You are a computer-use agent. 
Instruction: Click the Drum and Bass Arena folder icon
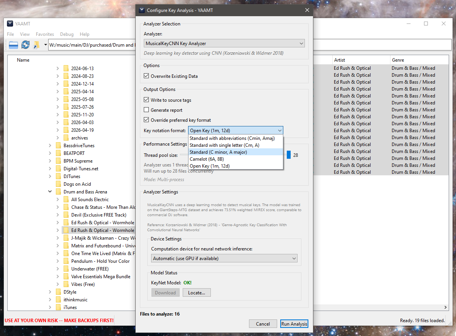[x=59, y=192]
